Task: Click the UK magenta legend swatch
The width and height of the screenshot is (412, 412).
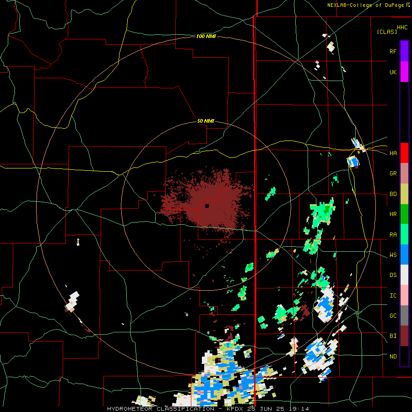Action: (x=404, y=72)
